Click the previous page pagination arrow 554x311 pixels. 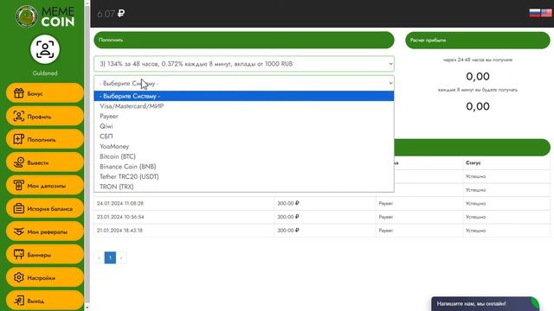pos(100,257)
